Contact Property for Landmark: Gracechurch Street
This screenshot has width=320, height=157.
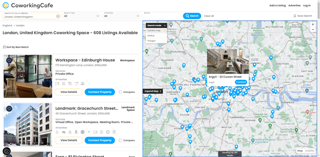[x=100, y=140]
